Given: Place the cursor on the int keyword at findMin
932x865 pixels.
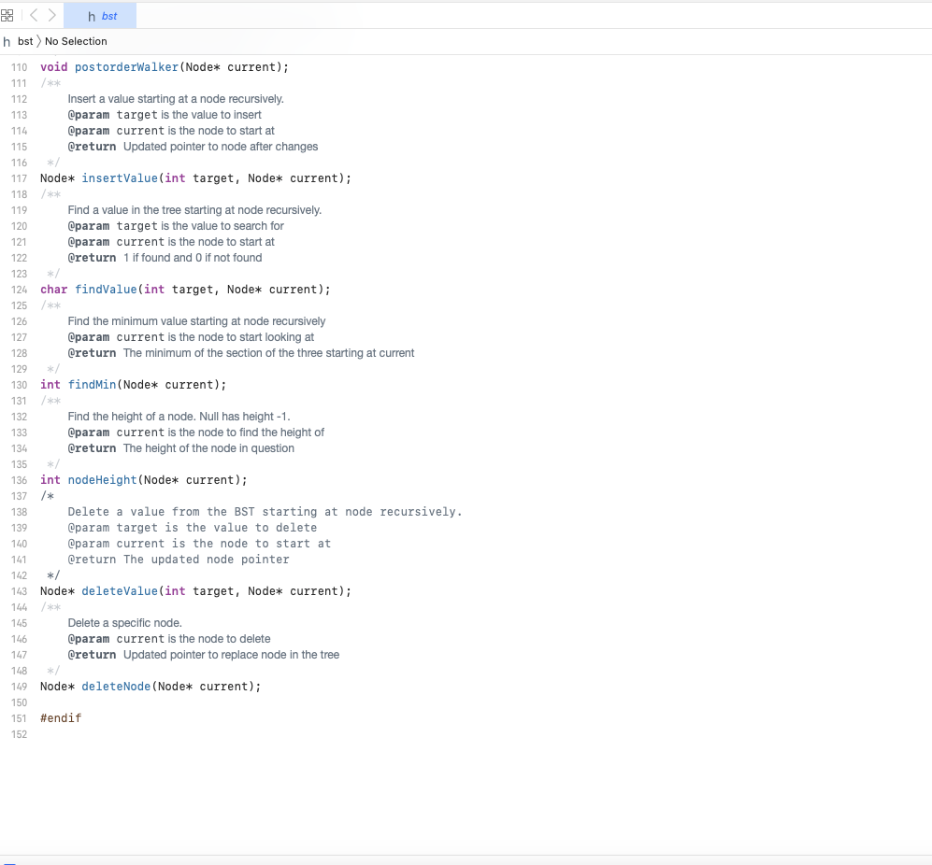Looking at the screenshot, I should point(49,384).
